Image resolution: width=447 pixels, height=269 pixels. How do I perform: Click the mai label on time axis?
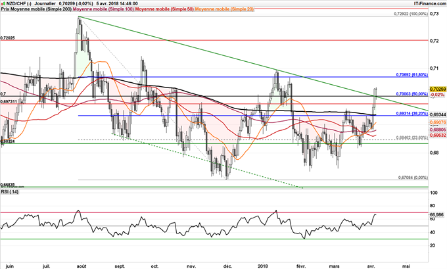coord(408,266)
